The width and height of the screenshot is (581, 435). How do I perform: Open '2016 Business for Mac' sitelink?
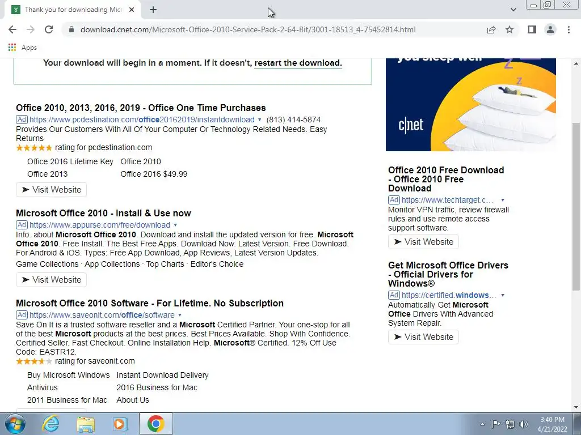click(157, 387)
